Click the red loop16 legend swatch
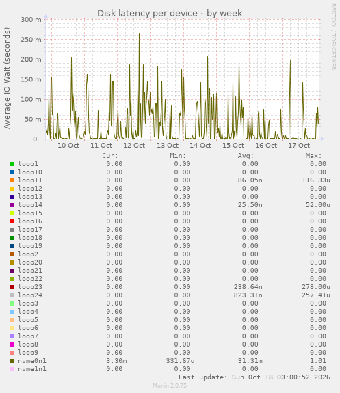 pyautogui.click(x=12, y=221)
